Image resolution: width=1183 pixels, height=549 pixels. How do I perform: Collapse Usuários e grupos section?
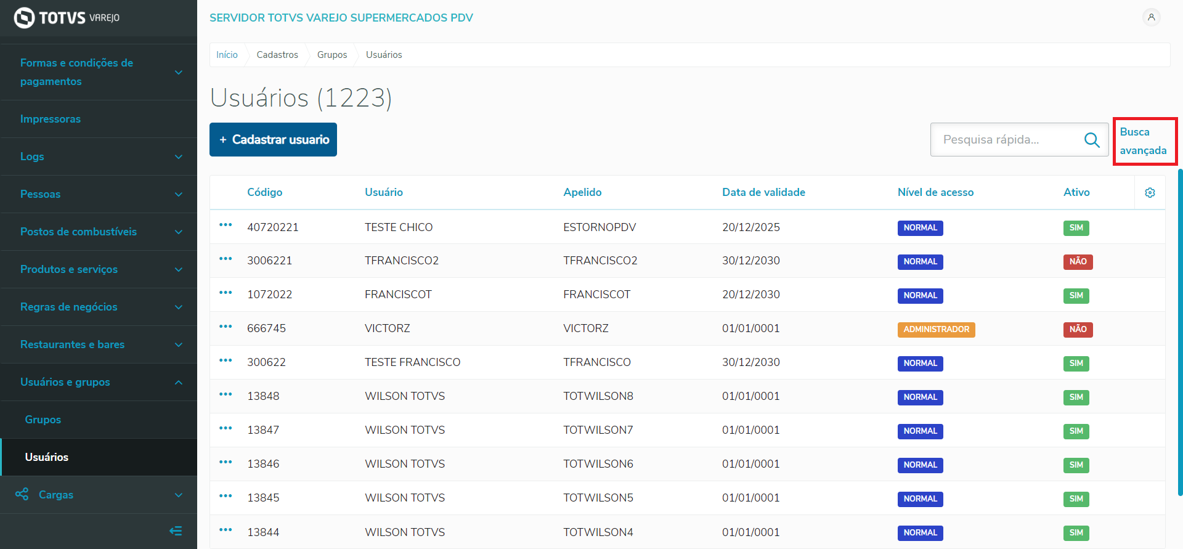coord(179,382)
